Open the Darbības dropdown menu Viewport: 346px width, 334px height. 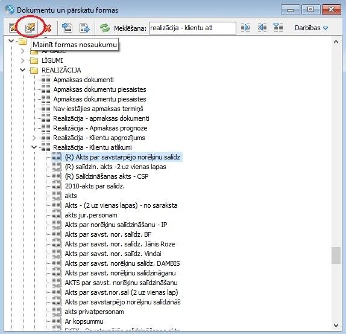[312, 28]
